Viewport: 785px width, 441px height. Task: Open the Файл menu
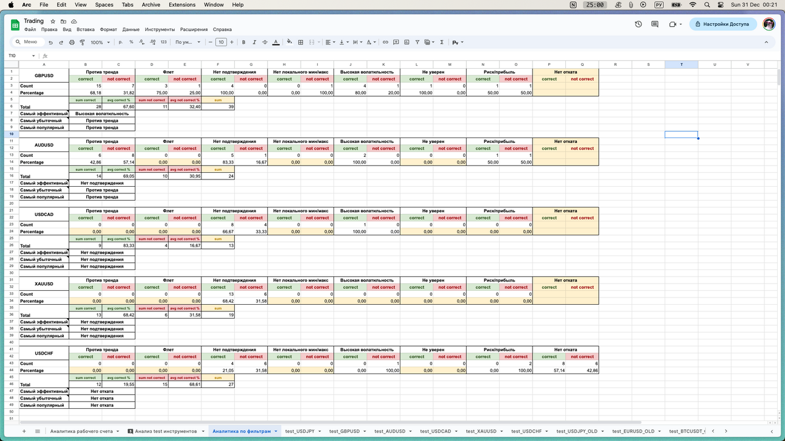pos(30,29)
